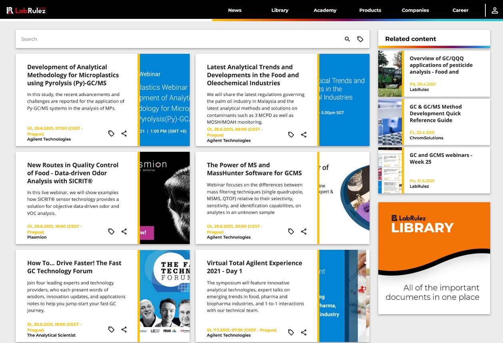
Task: Click tag icon on Virtual Total Agilent Experience card
Action: coord(291,332)
